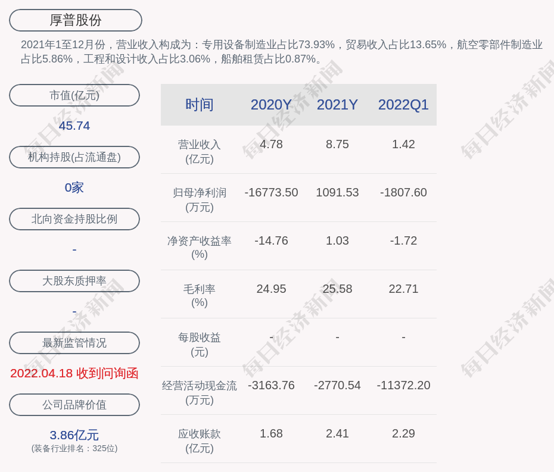Click net profit value 1091.53
Screen dimensions: 554x472
coord(337,192)
